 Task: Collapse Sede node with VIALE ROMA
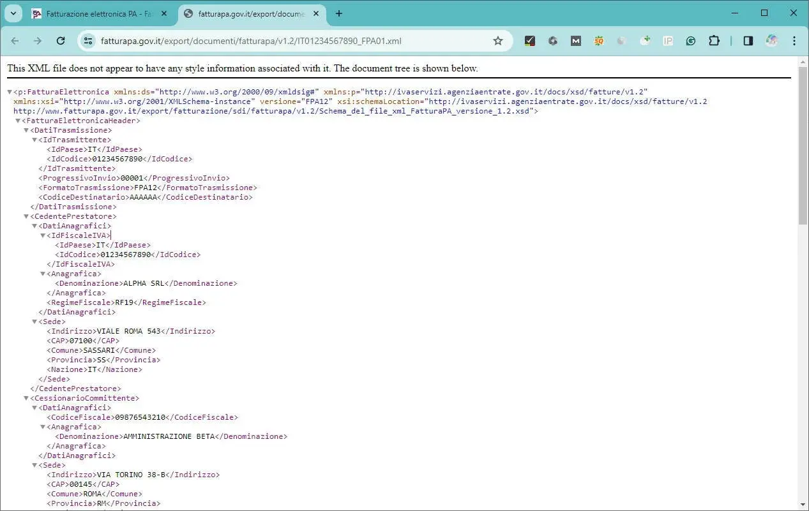tap(34, 322)
